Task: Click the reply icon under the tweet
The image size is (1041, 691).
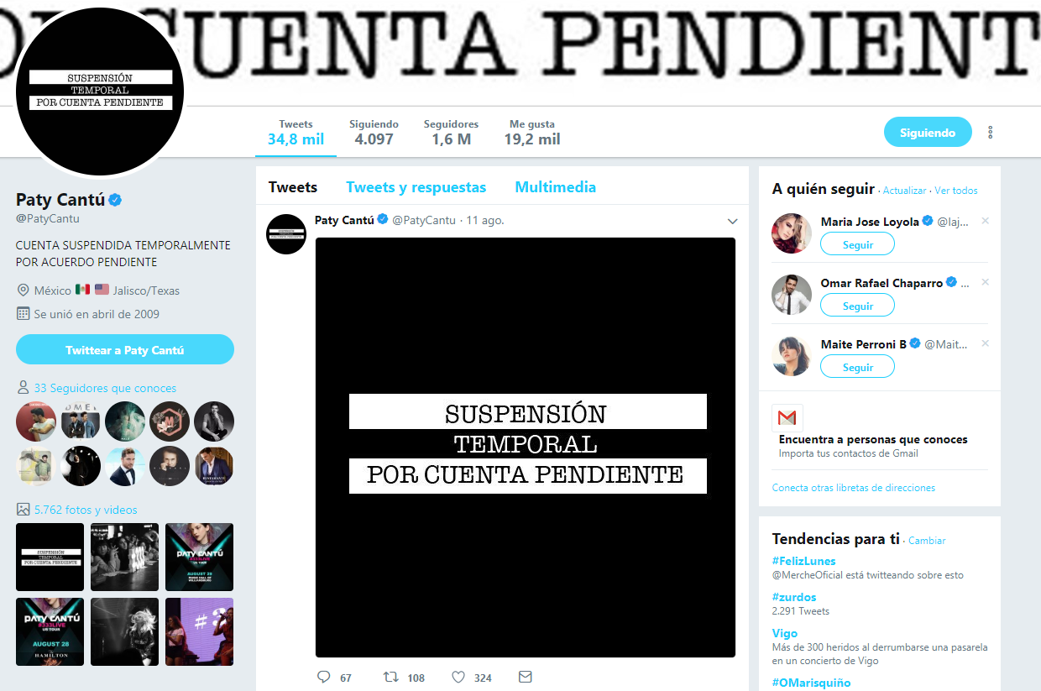Action: 324,677
